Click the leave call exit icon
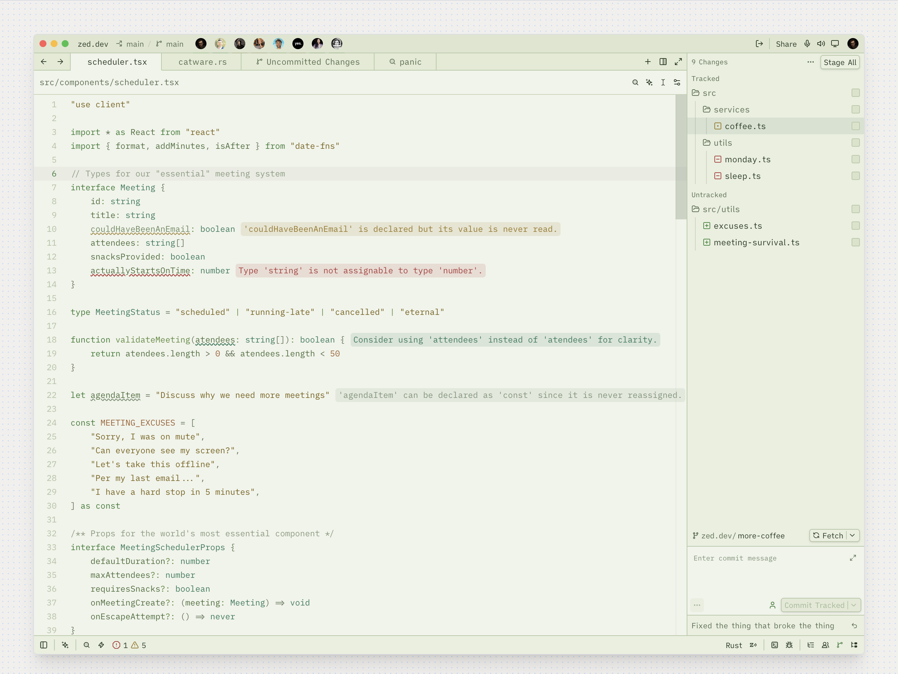This screenshot has width=898, height=674. click(759, 44)
